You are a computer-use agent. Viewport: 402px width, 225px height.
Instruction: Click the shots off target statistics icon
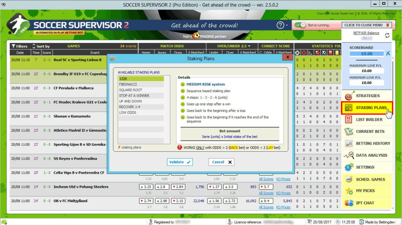click(304, 53)
